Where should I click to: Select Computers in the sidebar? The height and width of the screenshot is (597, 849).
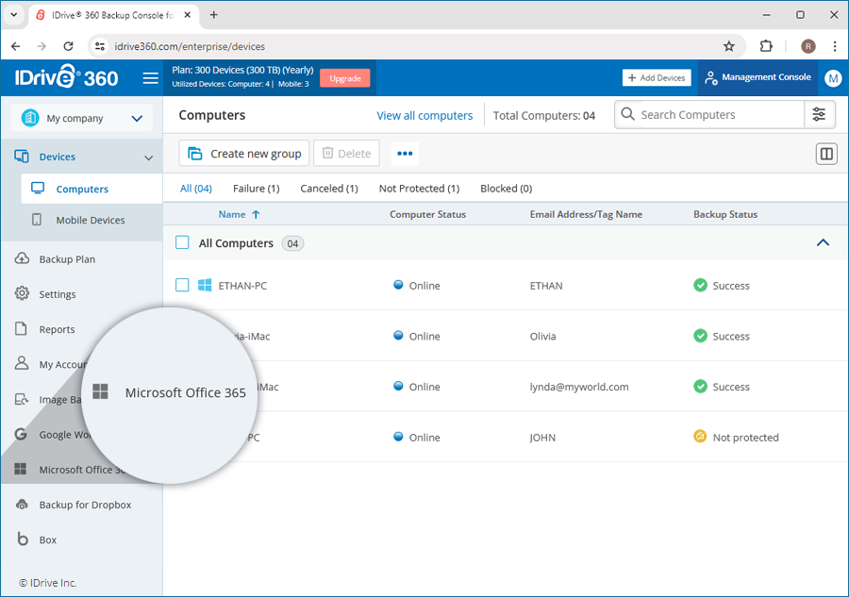92,189
